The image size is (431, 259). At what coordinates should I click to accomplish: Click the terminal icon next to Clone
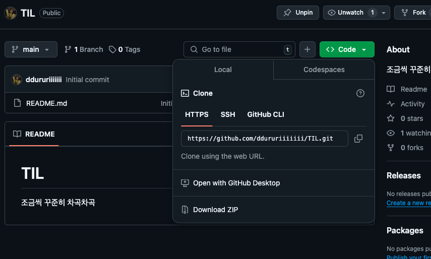[185, 93]
